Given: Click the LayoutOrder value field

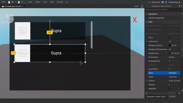Looking at the screenshot, I should click(174, 69).
